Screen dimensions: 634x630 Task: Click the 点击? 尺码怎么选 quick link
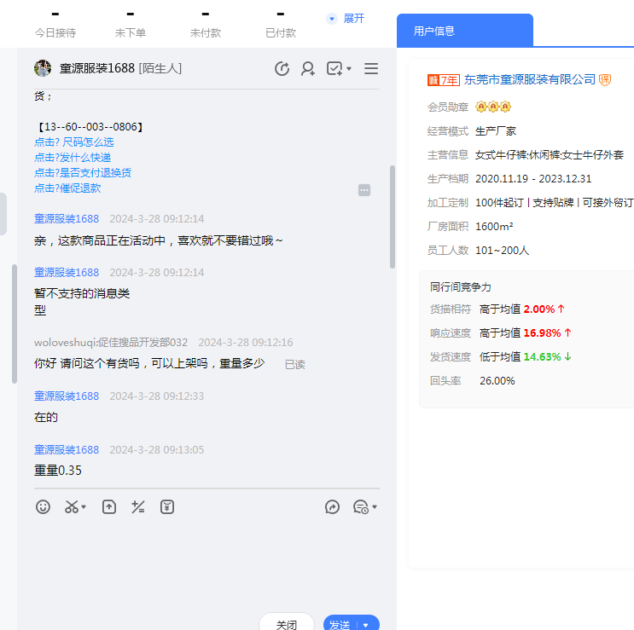pyautogui.click(x=73, y=142)
